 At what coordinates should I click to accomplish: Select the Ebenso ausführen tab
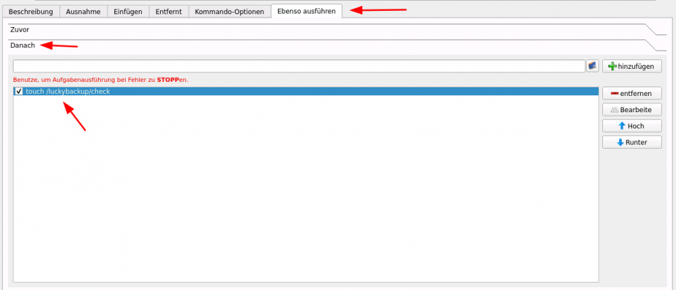pos(306,11)
